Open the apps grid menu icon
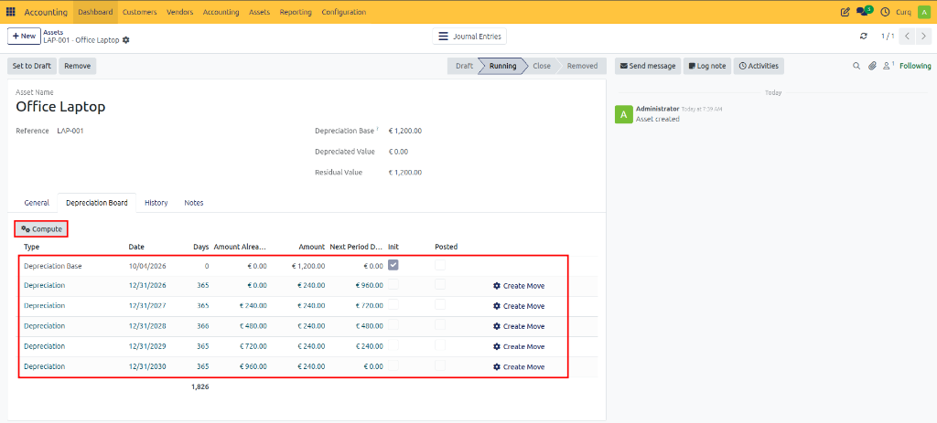Viewport: 937px width, 423px height. pyautogui.click(x=11, y=12)
